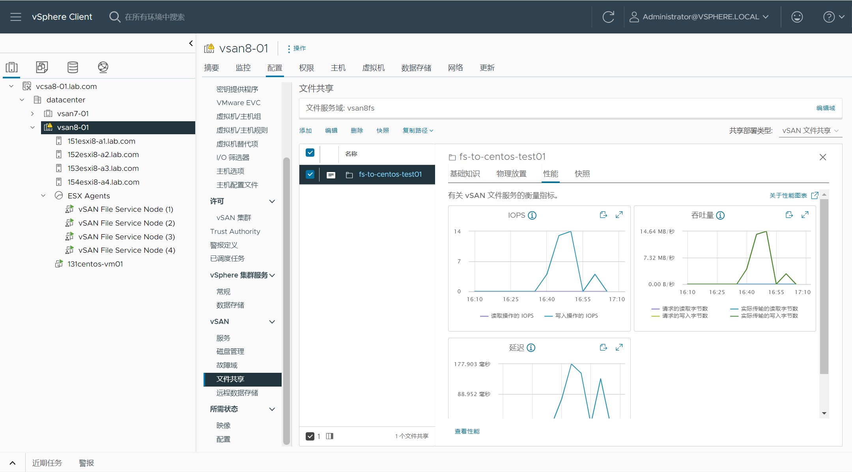
Task: Open the 共享部署类型 dropdown
Action: pyautogui.click(x=811, y=131)
